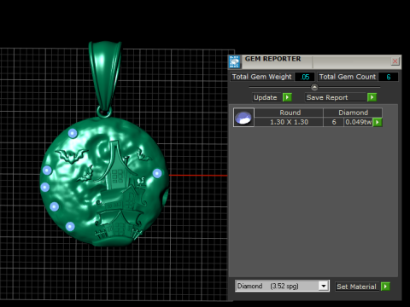
Task: Click the Total Gem Weight label
Action: tap(261, 77)
